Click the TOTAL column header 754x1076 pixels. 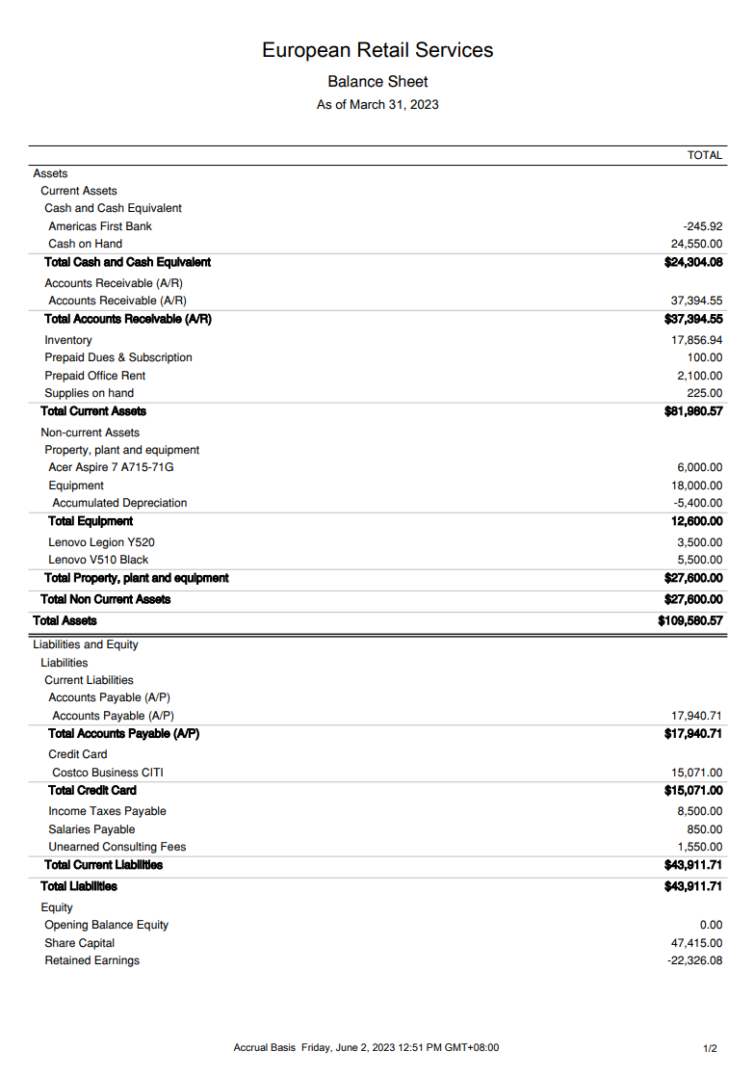(705, 155)
